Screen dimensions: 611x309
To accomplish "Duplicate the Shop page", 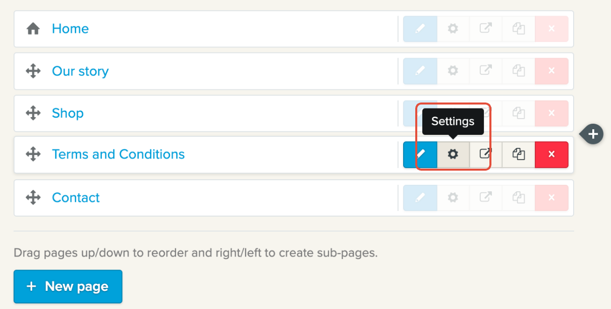I will (519, 113).
